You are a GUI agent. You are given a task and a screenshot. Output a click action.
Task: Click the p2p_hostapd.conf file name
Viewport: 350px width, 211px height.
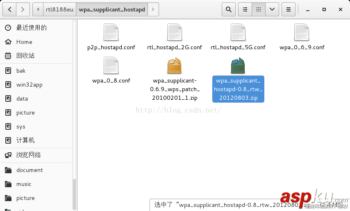(x=111, y=47)
